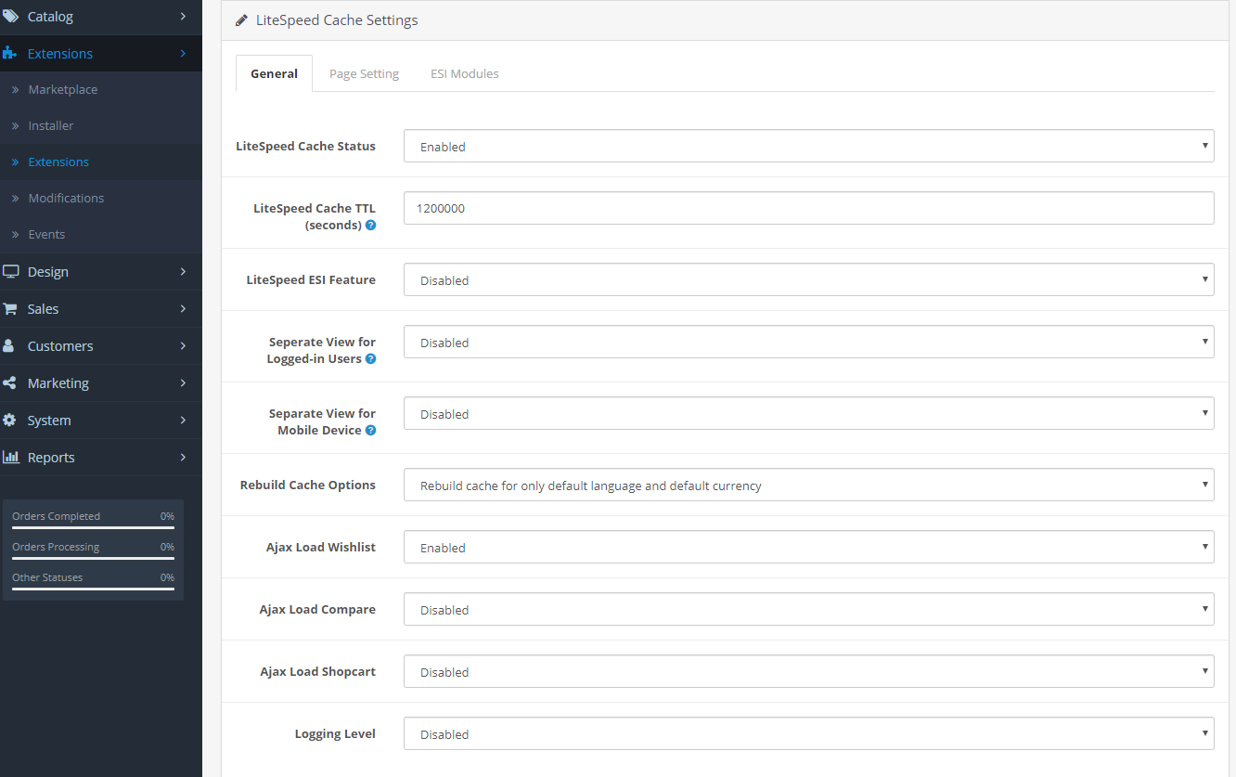Switch to the ESI Modules tab
The height and width of the screenshot is (777, 1236).
tap(464, 73)
